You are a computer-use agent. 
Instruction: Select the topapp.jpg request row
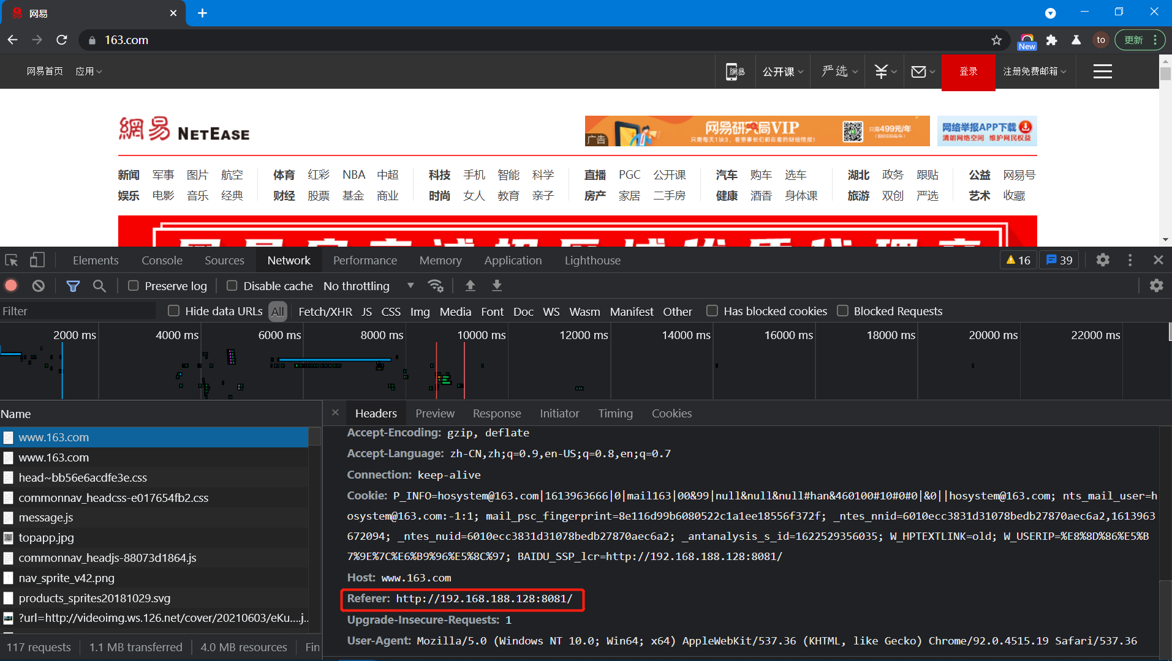point(154,537)
